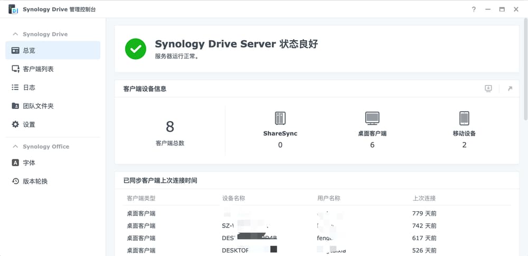Open 字体 under Synology Office
The width and height of the screenshot is (528, 256).
pyautogui.click(x=29, y=163)
